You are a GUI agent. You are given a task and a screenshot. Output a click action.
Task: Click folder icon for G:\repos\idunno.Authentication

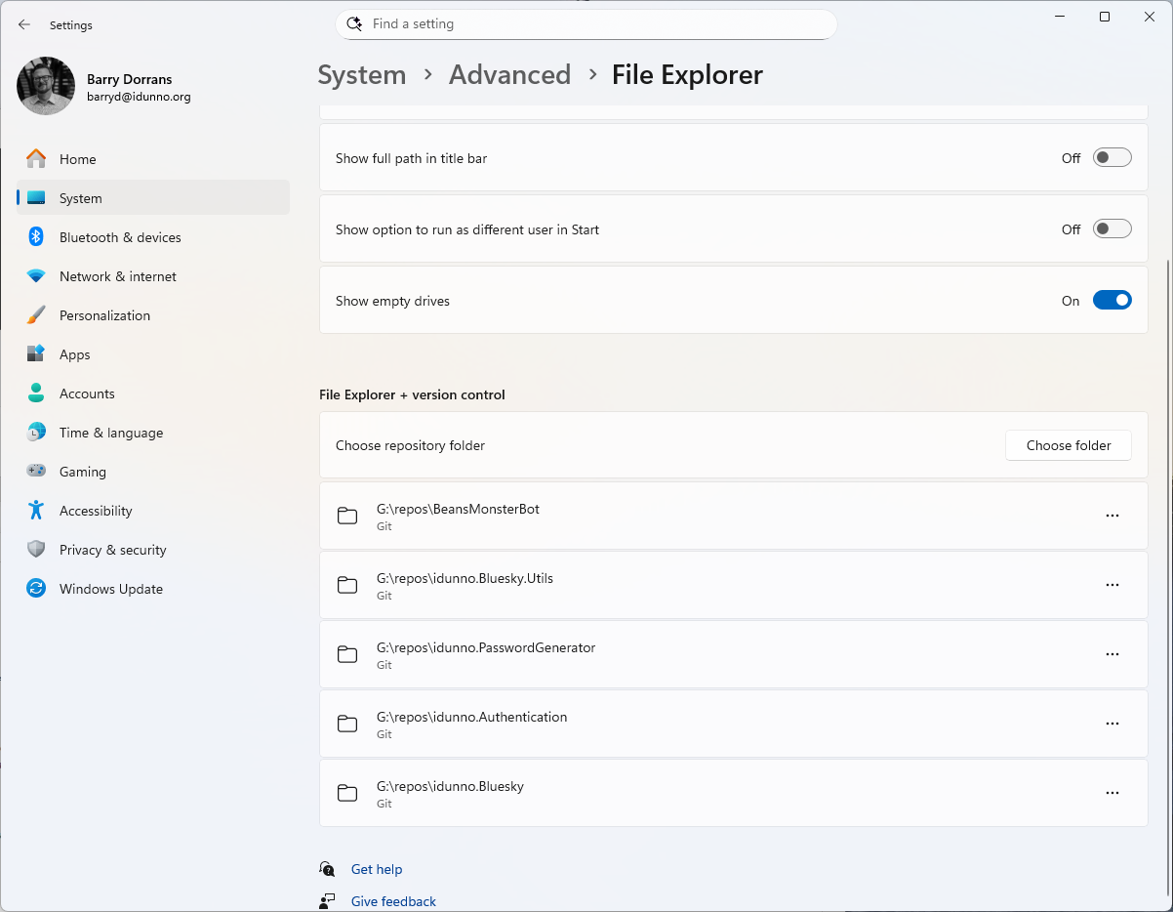pos(347,724)
